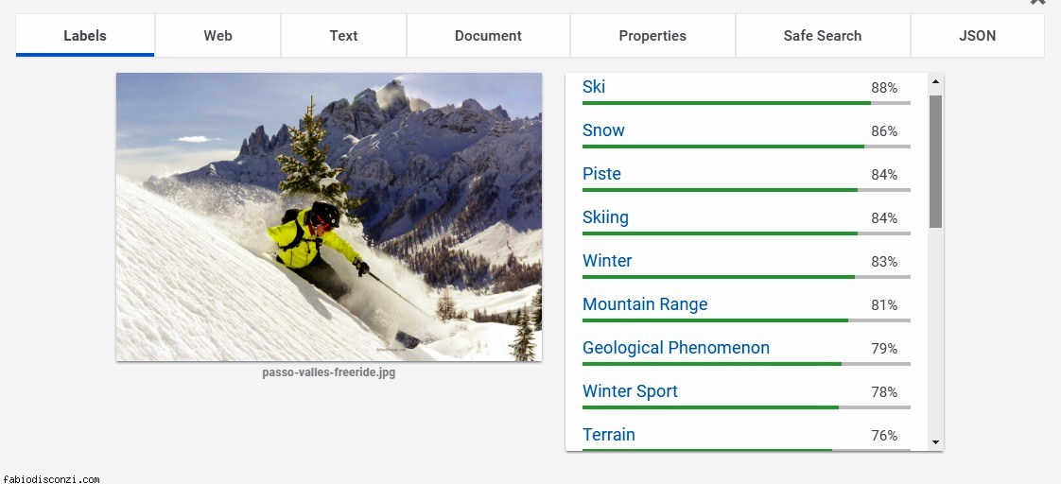The width and height of the screenshot is (1061, 484).
Task: Click the skier photo thumbnail
Action: (x=328, y=216)
